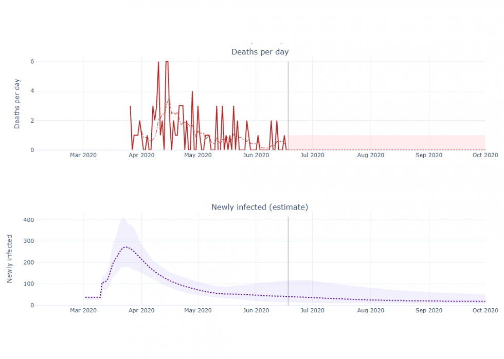Click "Jul 2020" on the deaths chart x-axis

[x=312, y=155]
